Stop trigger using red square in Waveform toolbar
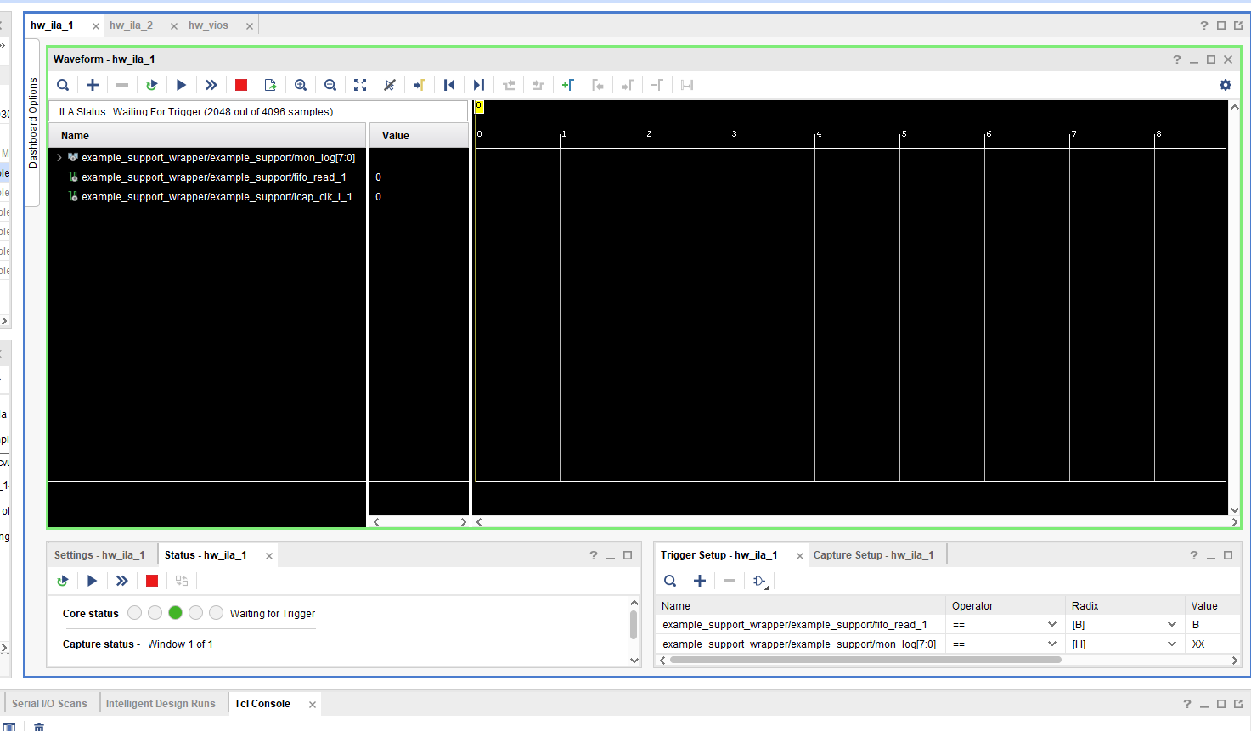This screenshot has height=731, width=1251. [x=241, y=85]
